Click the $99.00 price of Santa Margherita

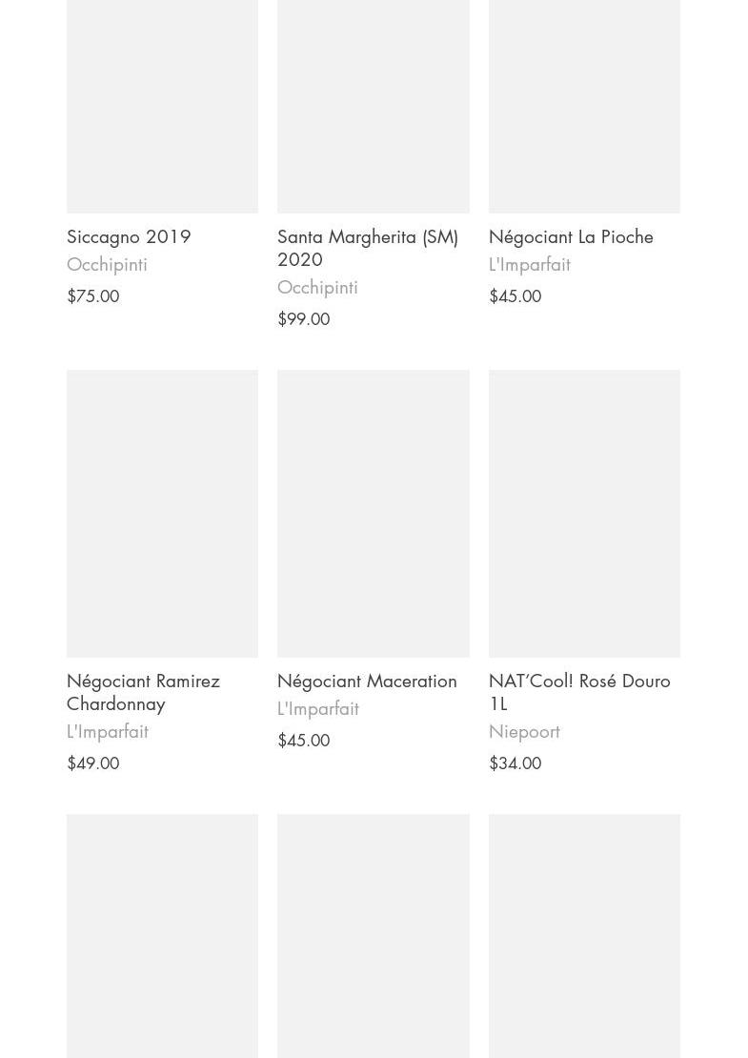click(304, 319)
